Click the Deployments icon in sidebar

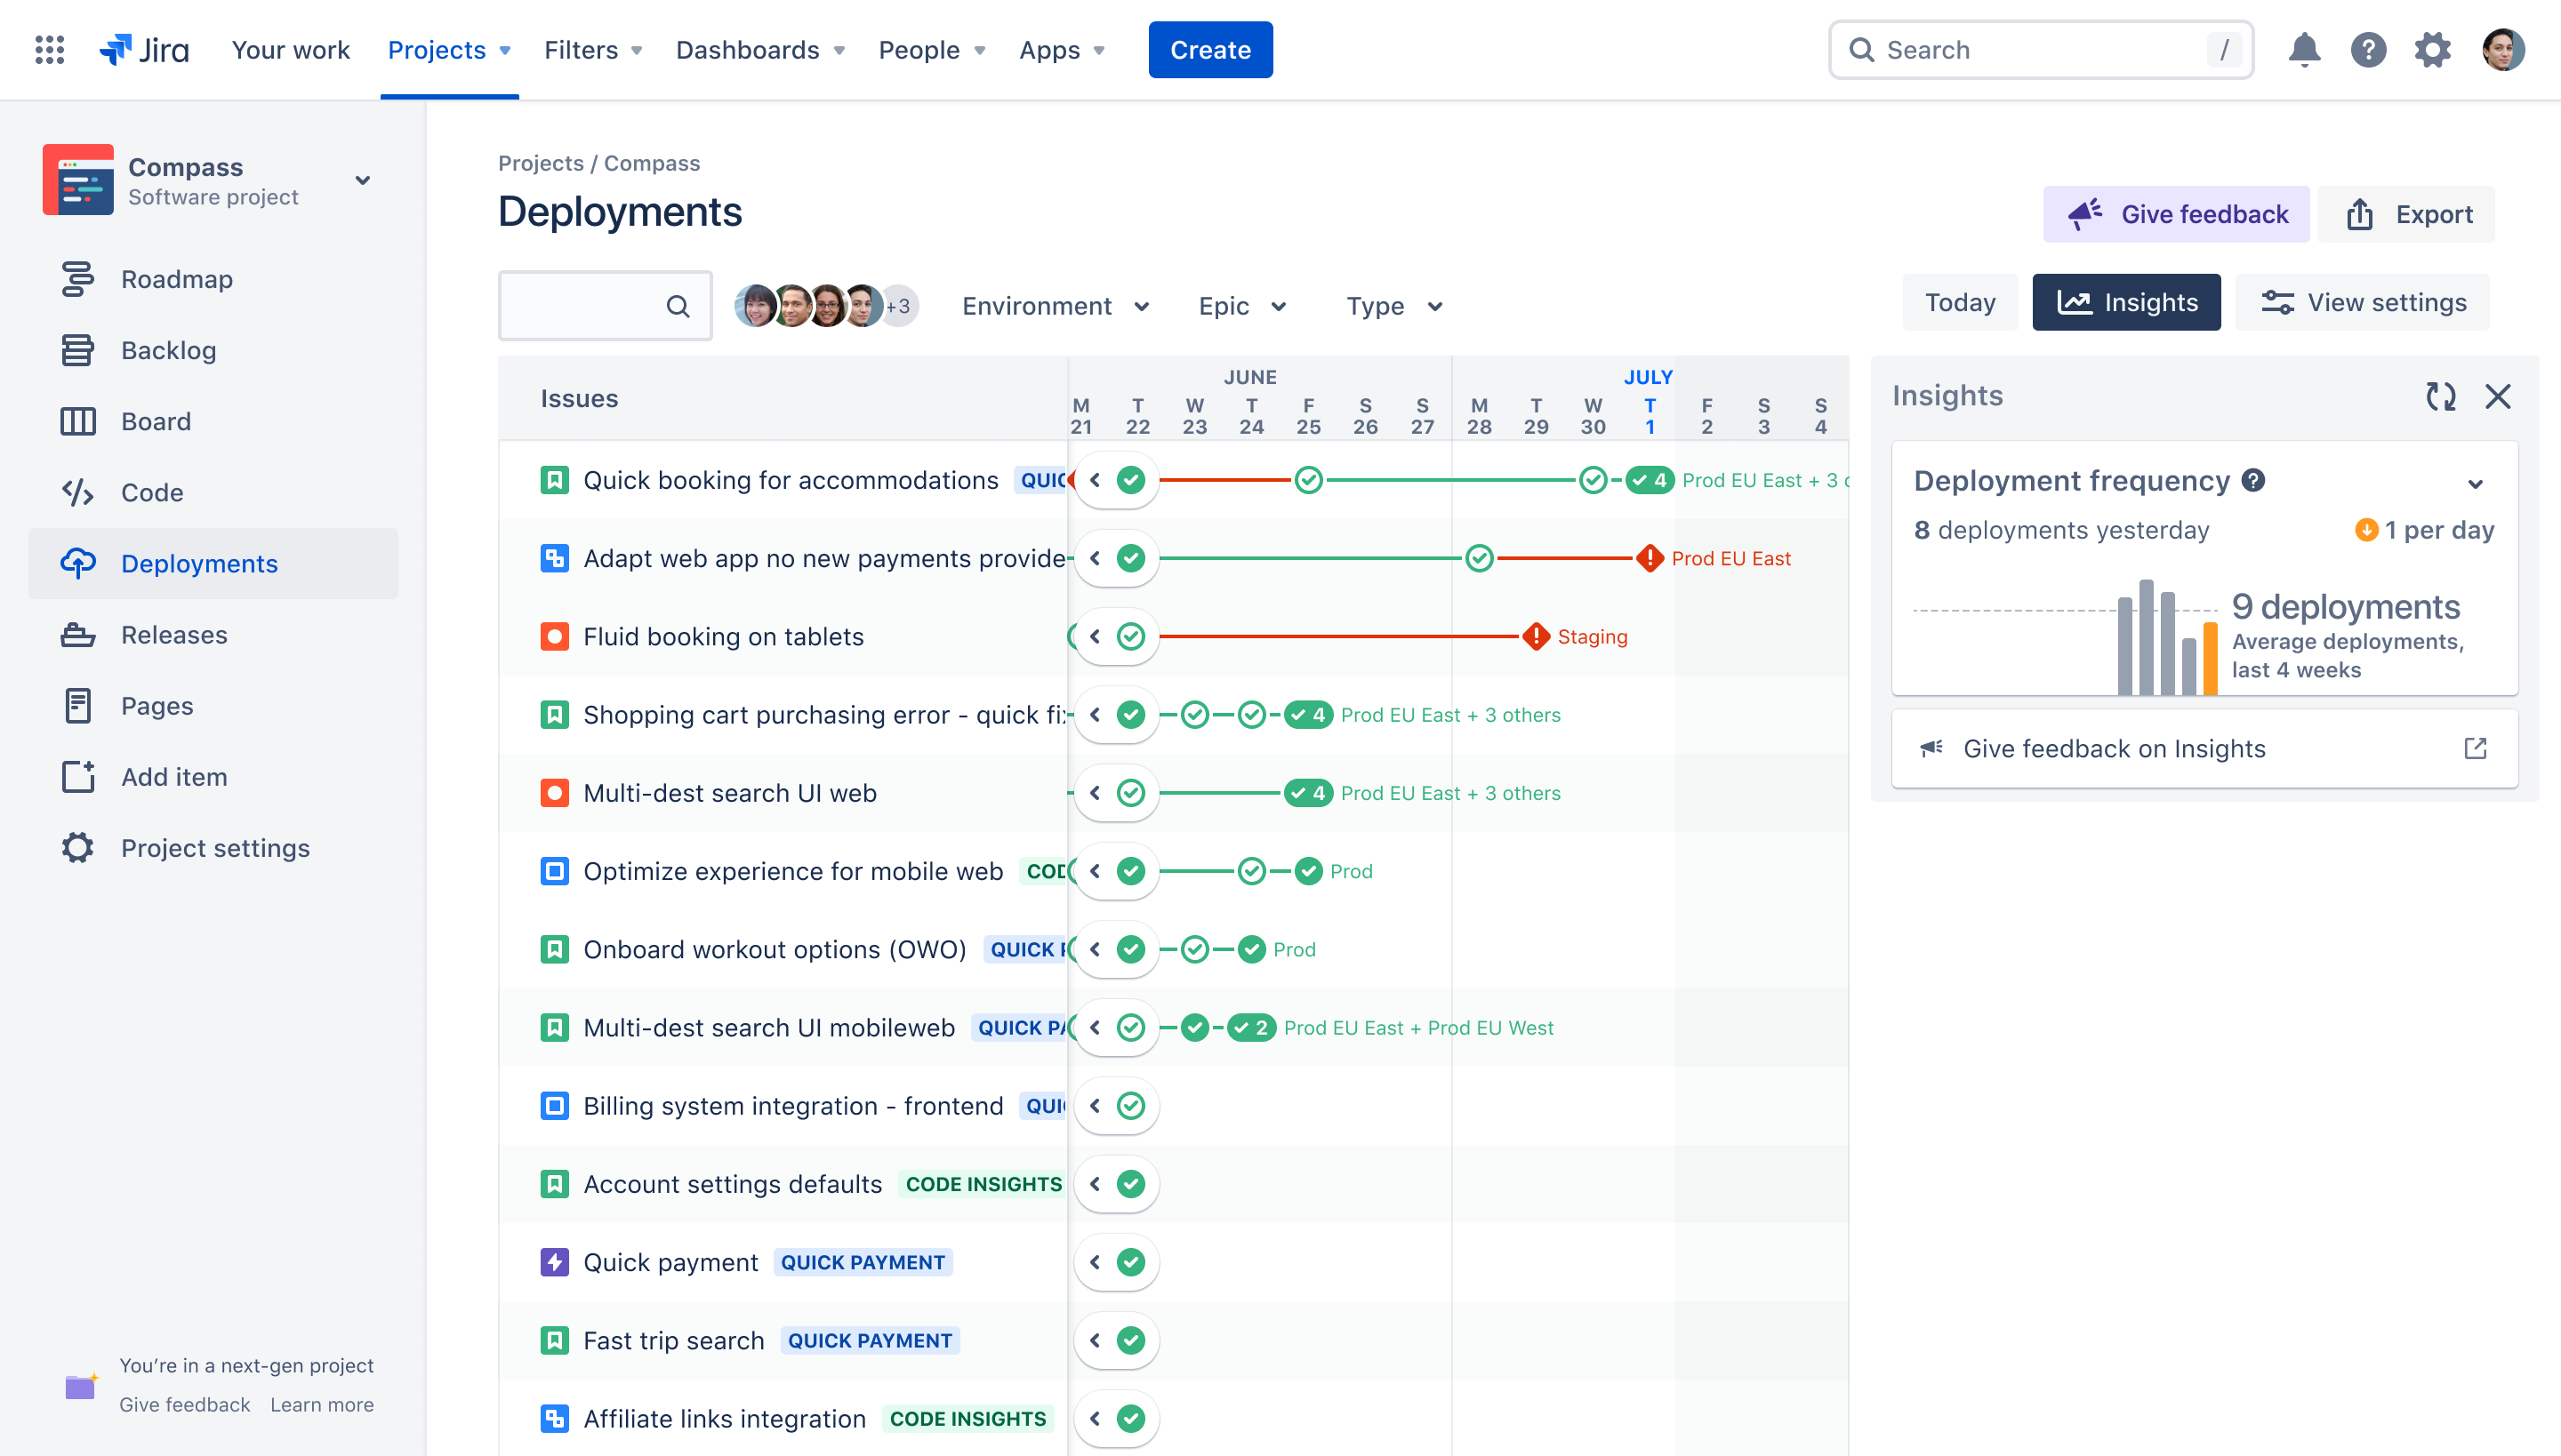[76, 563]
